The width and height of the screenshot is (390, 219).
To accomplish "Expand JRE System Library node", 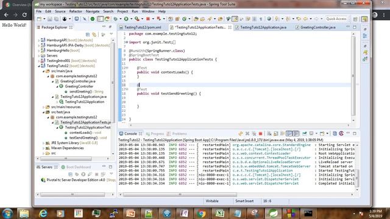I will click(x=43, y=143).
